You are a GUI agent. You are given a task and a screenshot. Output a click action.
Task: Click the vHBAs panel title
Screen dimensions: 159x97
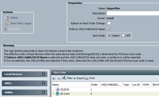(9, 92)
